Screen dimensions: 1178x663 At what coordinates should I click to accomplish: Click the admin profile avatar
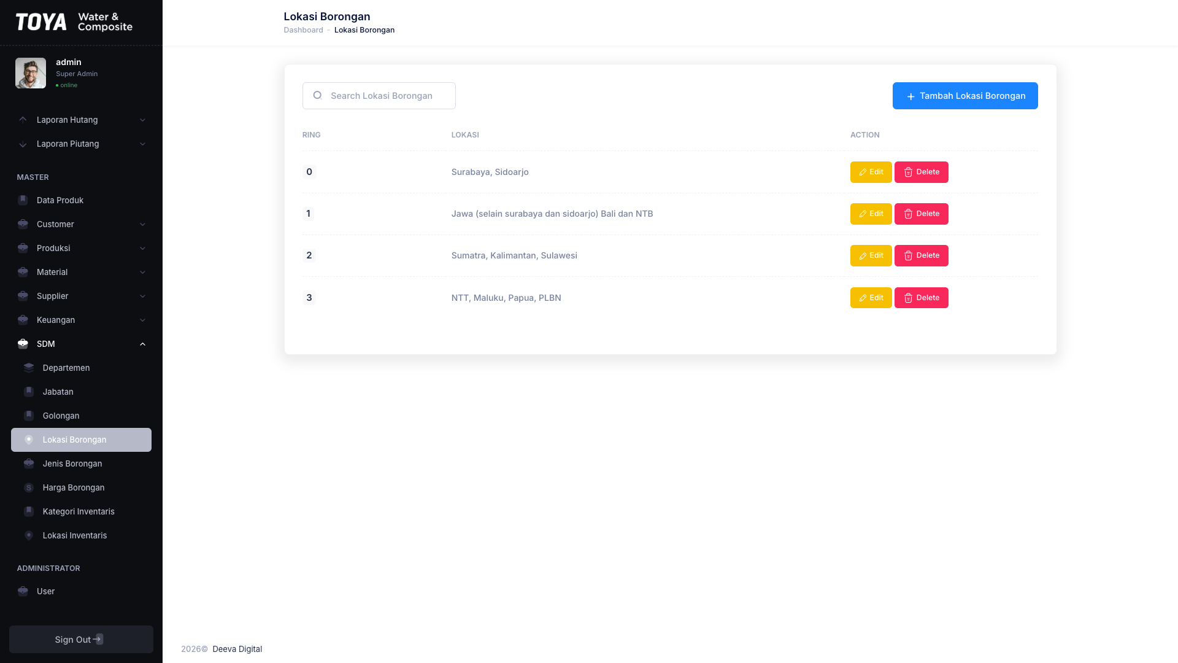tap(31, 73)
